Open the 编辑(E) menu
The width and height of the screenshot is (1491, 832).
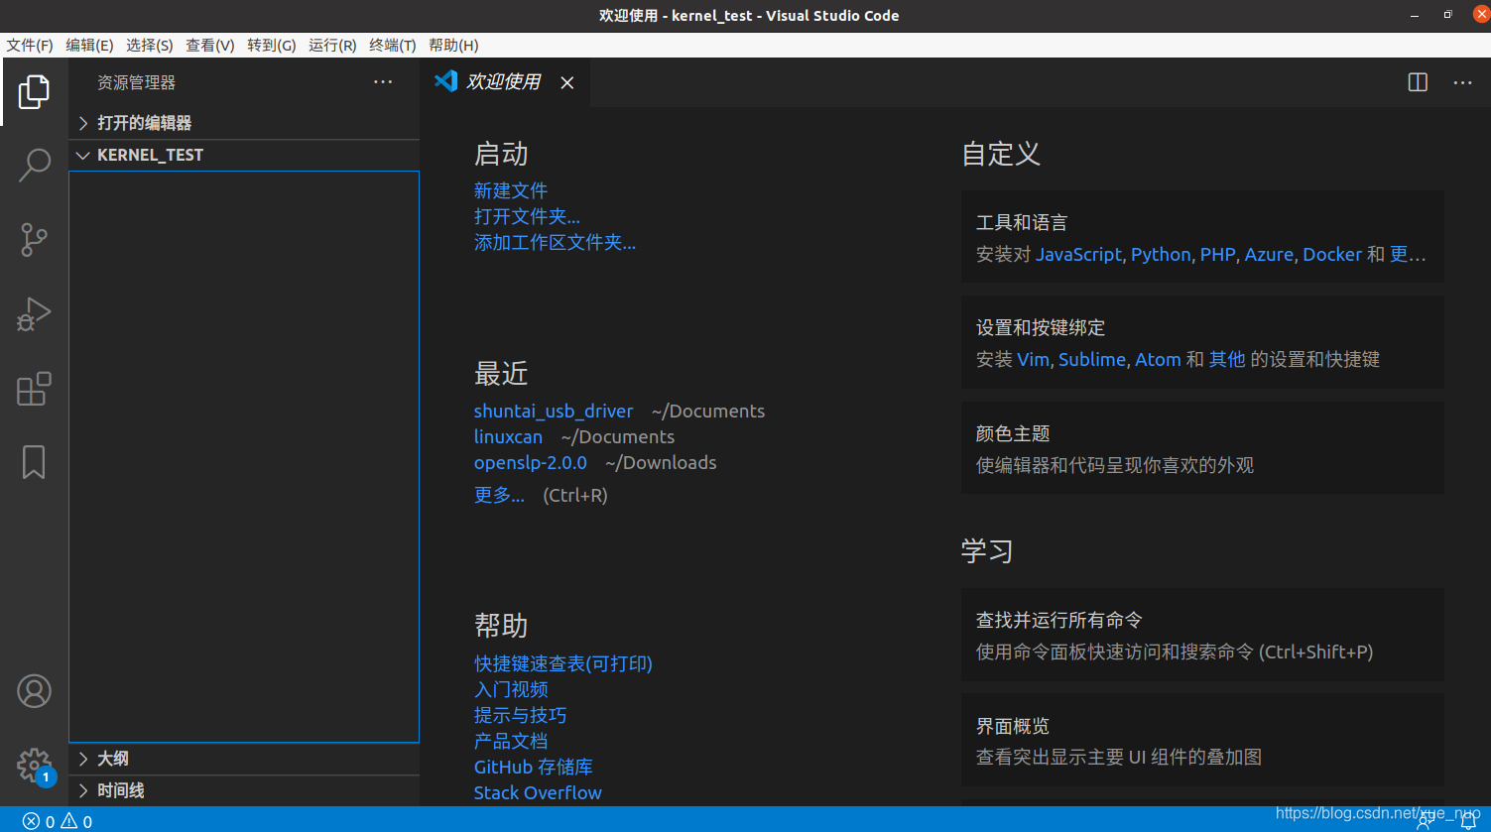[89, 46]
